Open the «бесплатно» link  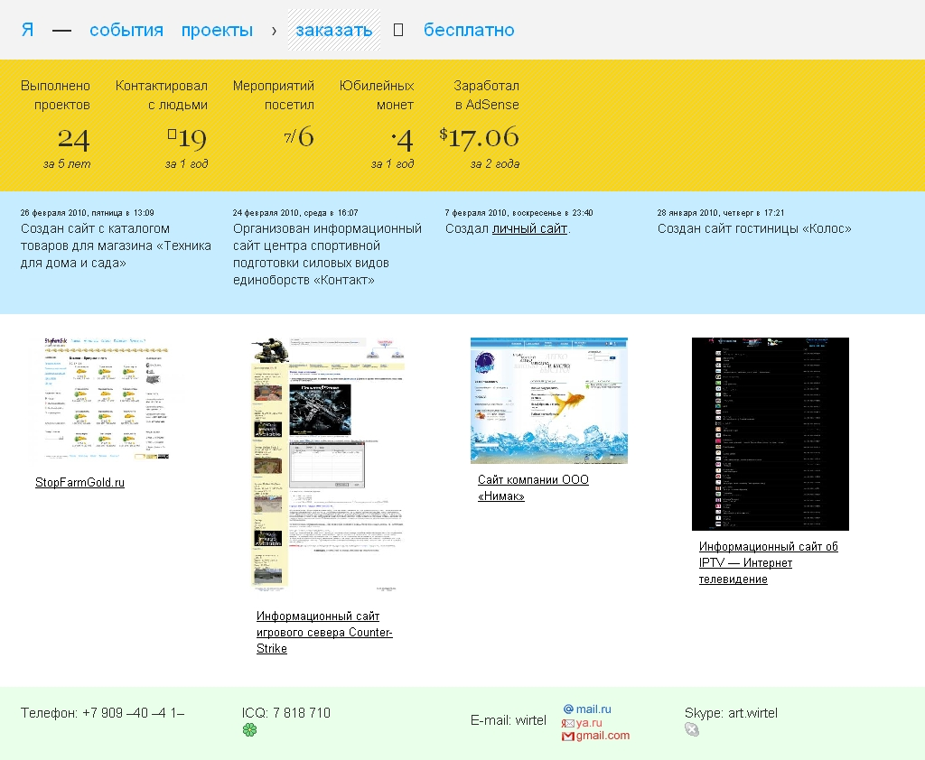pyautogui.click(x=469, y=30)
